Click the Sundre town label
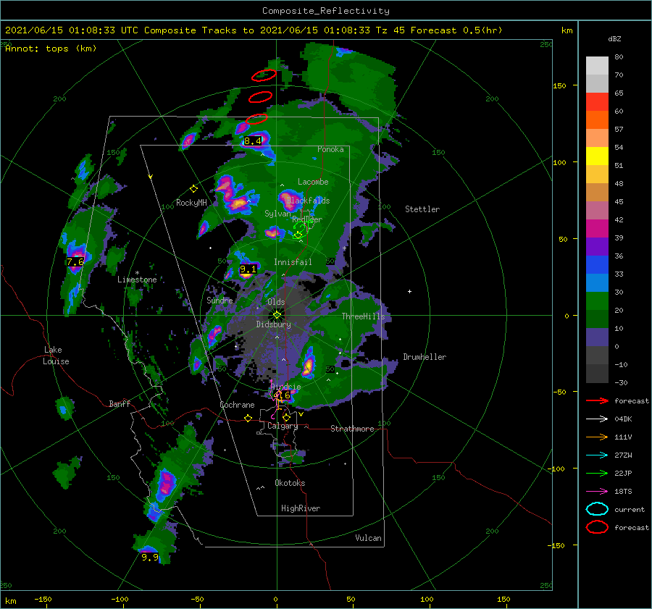The height and width of the screenshot is (609, 652). (x=220, y=300)
